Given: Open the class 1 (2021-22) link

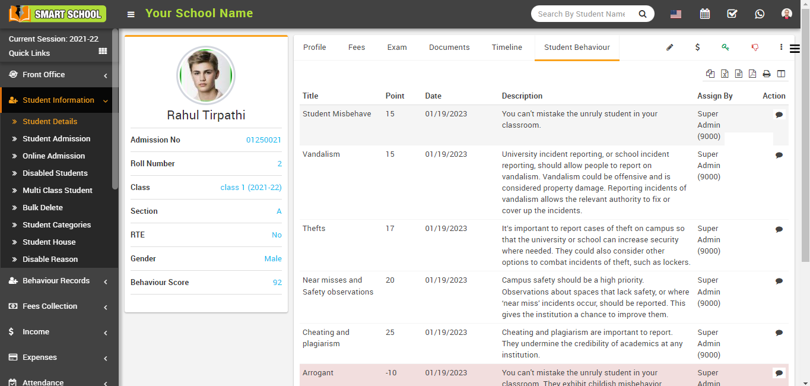Looking at the screenshot, I should tap(250, 187).
